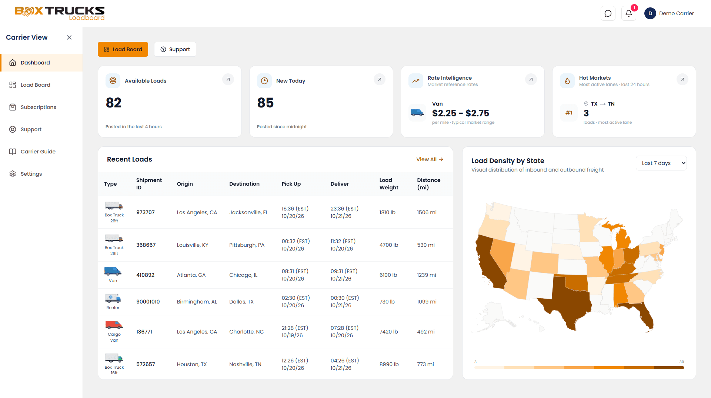Click the Available Loads box icon
Screen dimensions: 711x398
(113, 81)
